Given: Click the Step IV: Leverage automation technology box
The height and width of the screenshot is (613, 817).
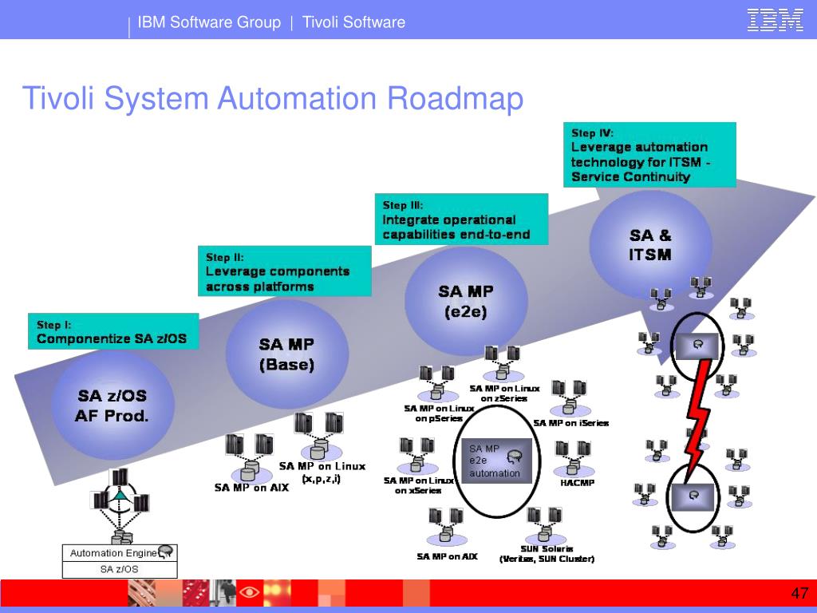Looking at the screenshot, I should pos(649,155).
